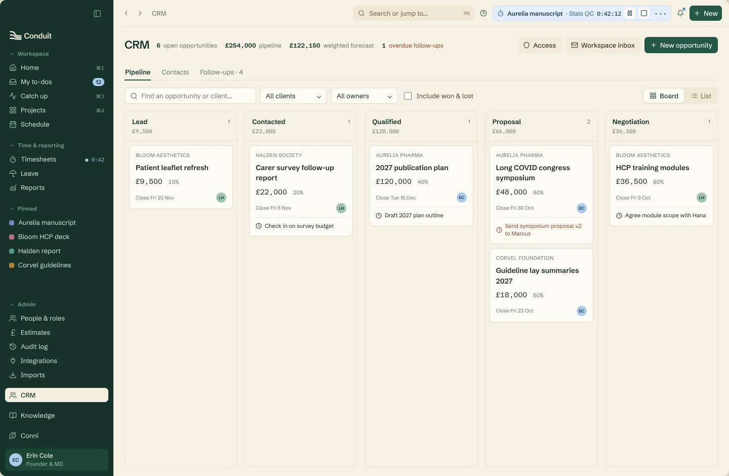
Task: Switch to List view
Action: click(701, 96)
